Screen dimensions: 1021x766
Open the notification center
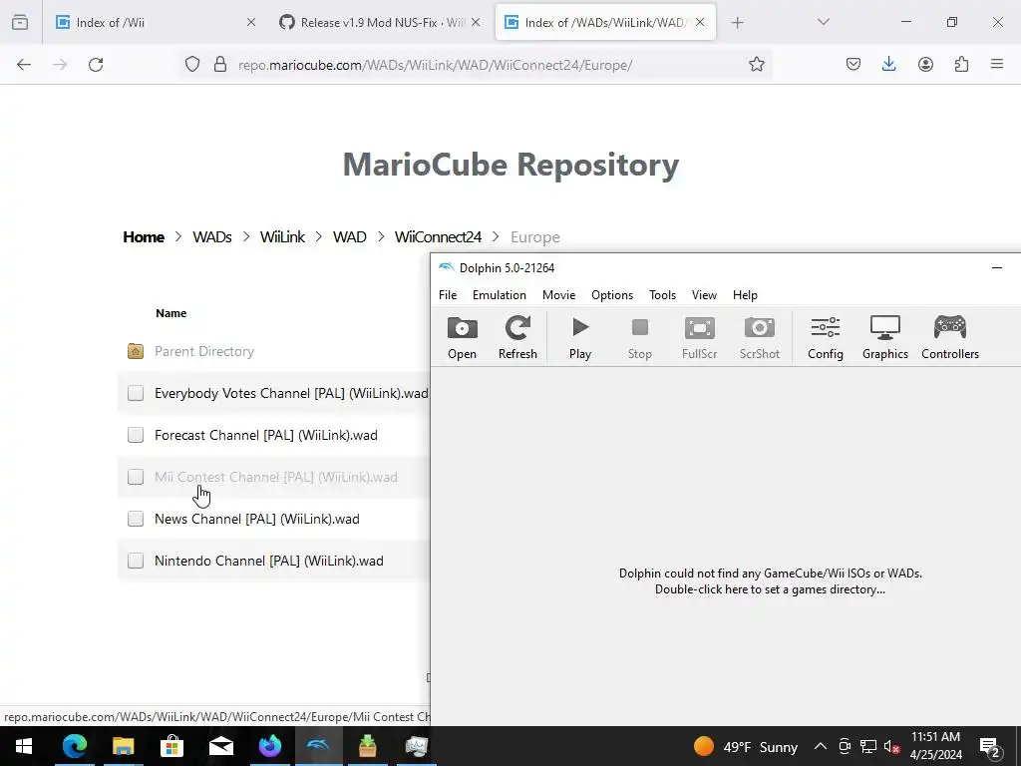click(x=990, y=747)
